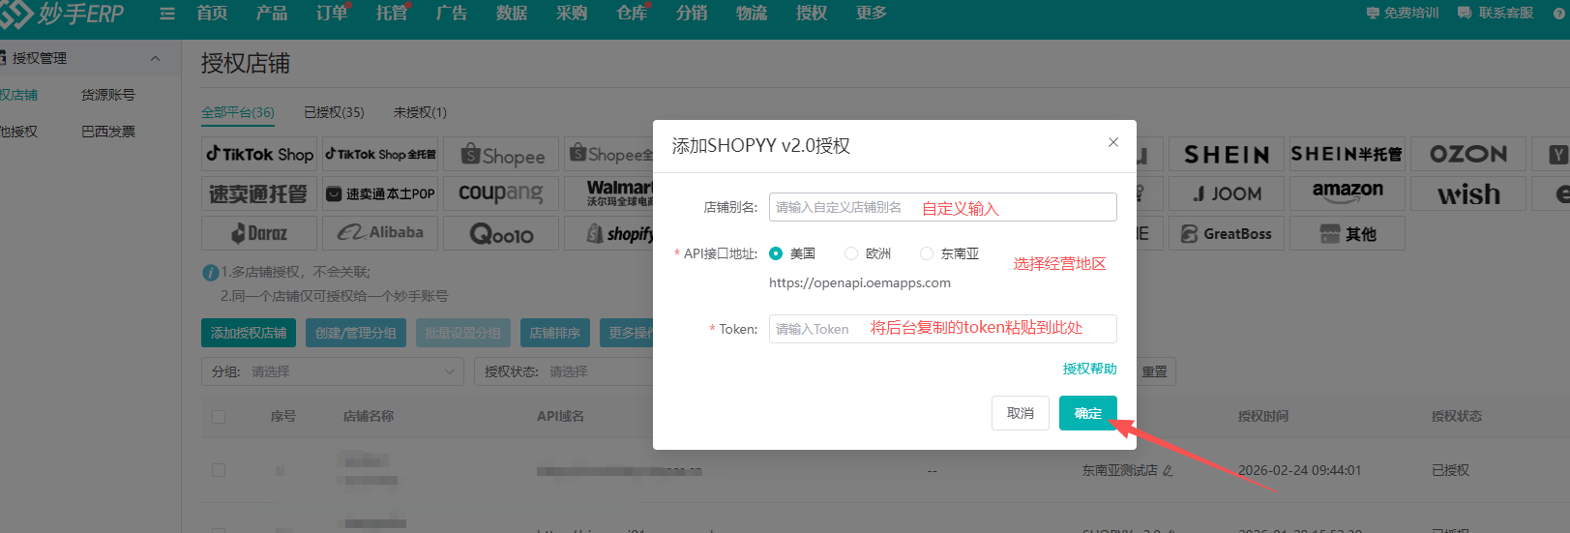Click the hamburger menu collapse icon
This screenshot has width=1570, height=533.
pyautogui.click(x=167, y=14)
